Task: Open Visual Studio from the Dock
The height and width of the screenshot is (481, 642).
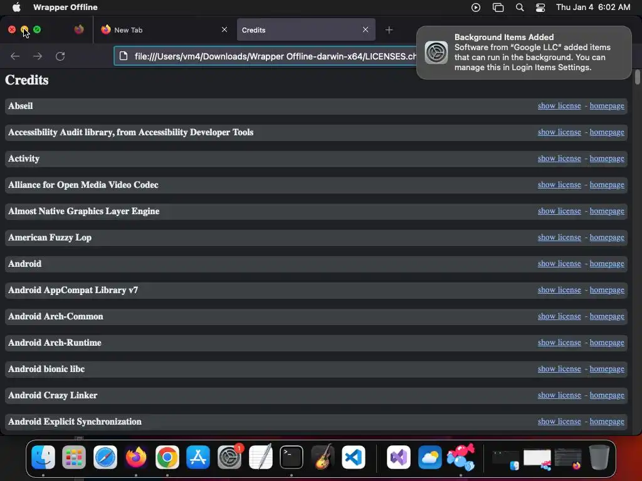Action: click(398, 457)
